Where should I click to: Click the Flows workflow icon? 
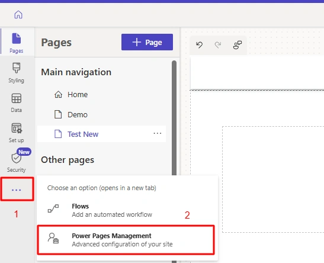click(53, 209)
